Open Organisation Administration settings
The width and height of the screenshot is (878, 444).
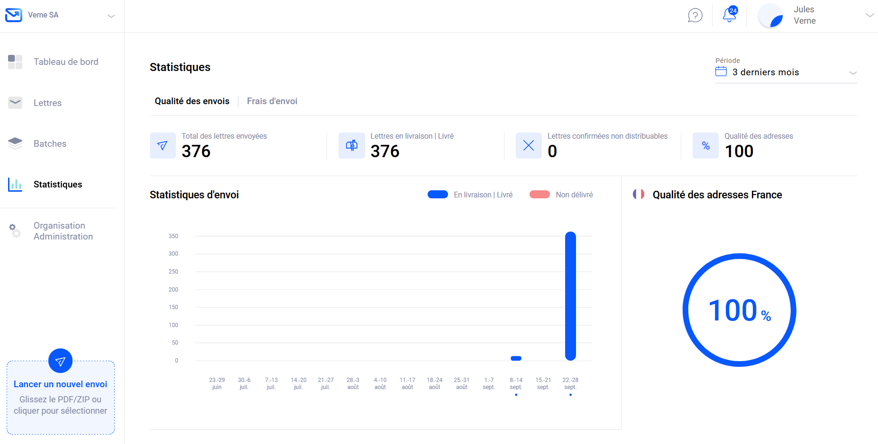(63, 231)
